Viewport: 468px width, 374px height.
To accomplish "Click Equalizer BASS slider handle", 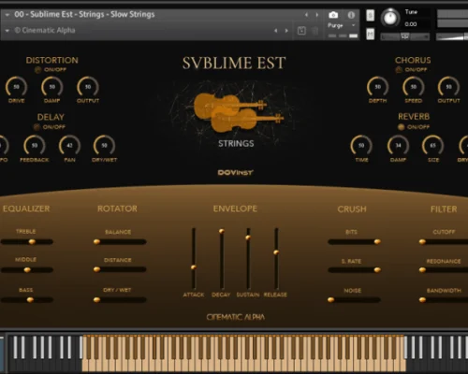I will click(30, 300).
